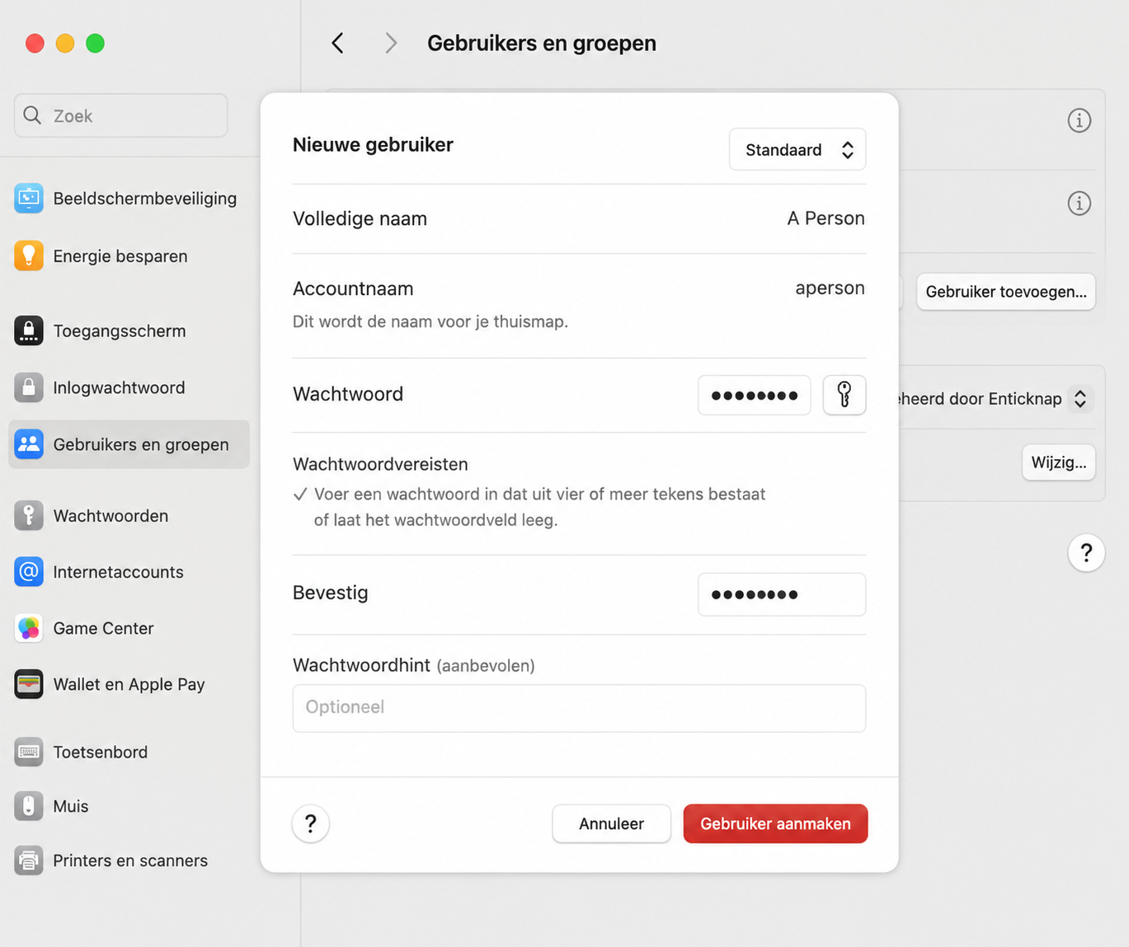Click the upper info icon in background pane
This screenshot has height=947, width=1129.
click(x=1080, y=120)
